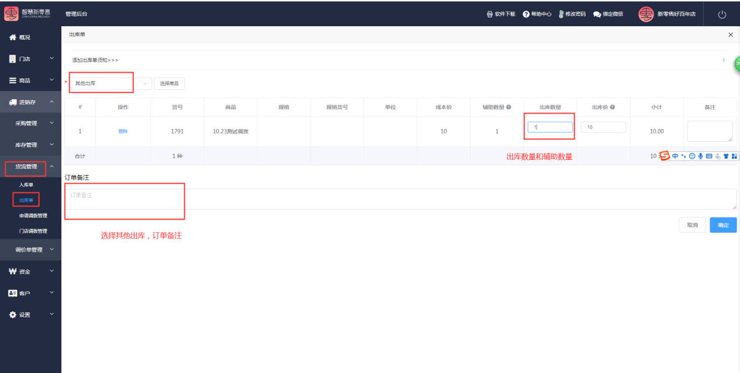Click the 进销存 truck icon
740x373 pixels.
pyautogui.click(x=13, y=102)
